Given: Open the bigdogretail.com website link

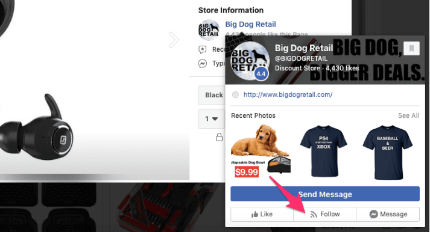Looking at the screenshot, I should (288, 94).
